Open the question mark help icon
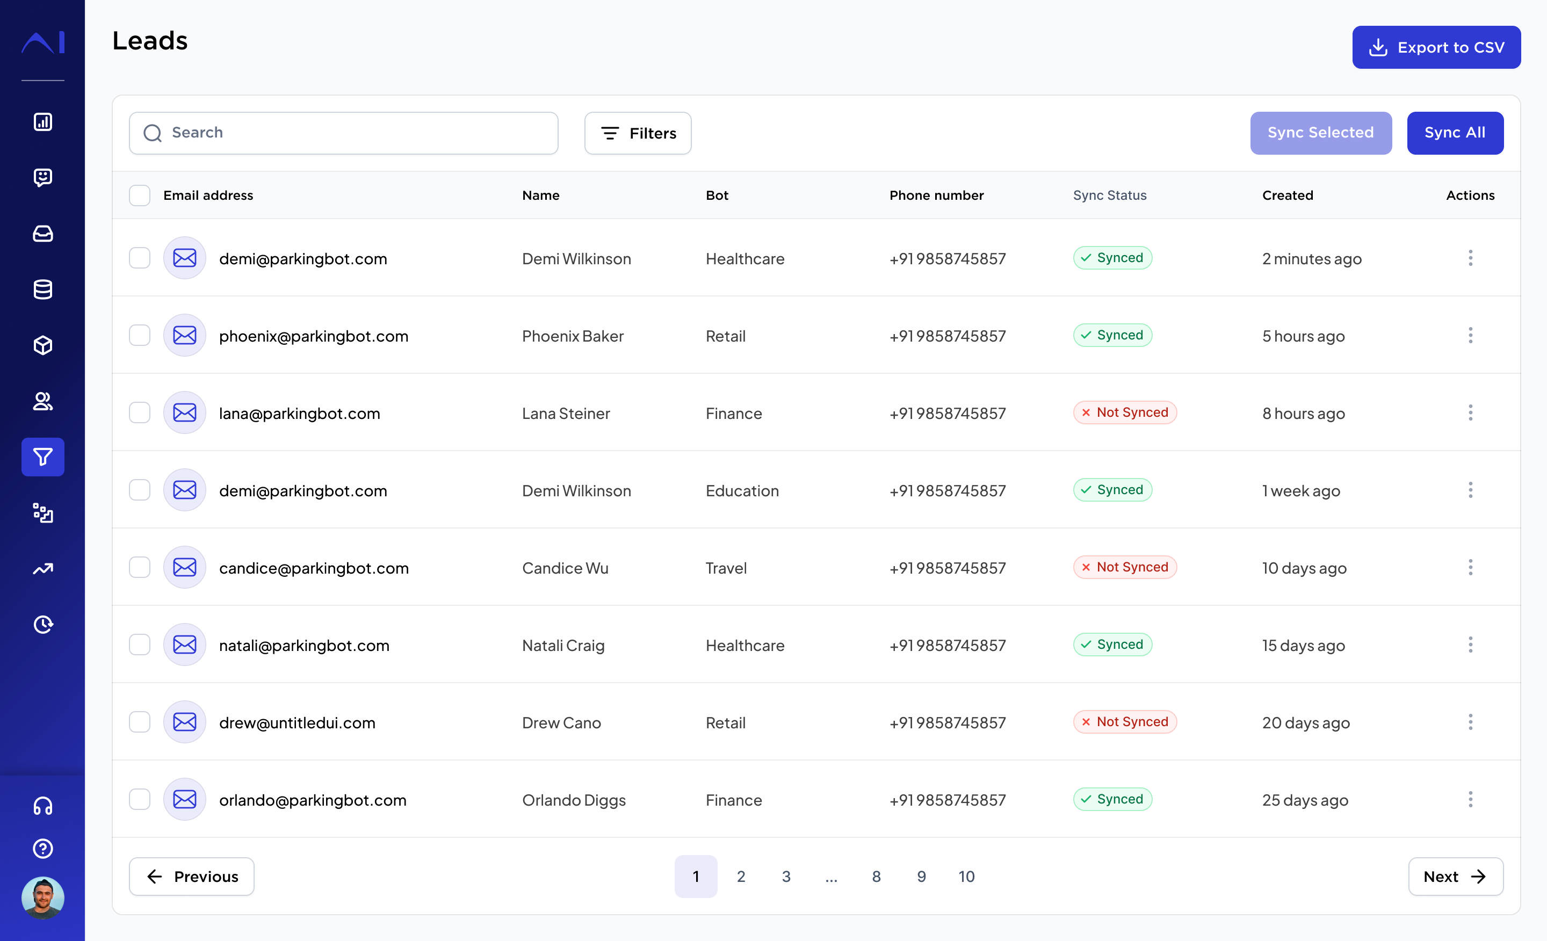1547x941 pixels. pyautogui.click(x=42, y=849)
